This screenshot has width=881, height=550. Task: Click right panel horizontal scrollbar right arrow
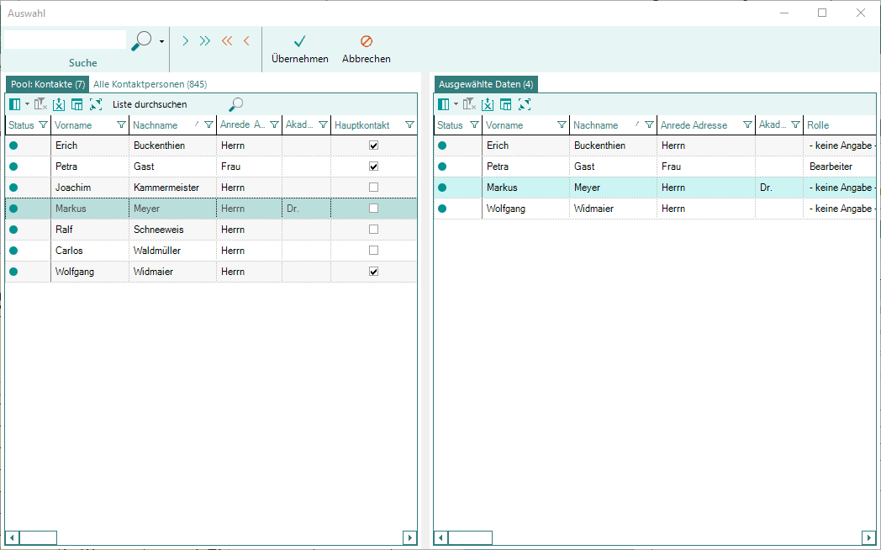click(868, 537)
